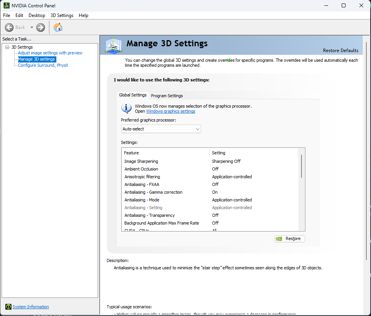
Task: Click Application-controlled value for Antialiasing - Mode
Action: [232, 200]
